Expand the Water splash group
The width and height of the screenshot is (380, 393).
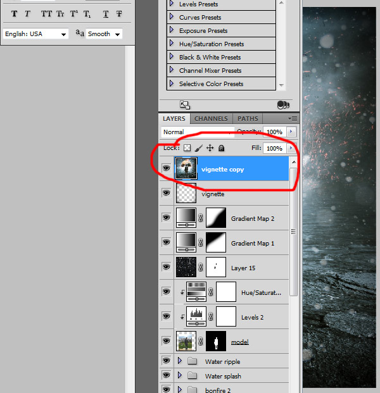click(x=180, y=375)
